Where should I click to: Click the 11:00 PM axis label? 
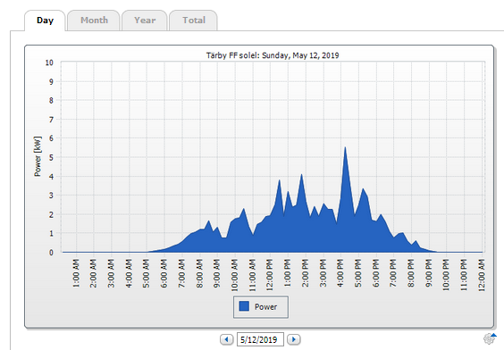(463, 275)
